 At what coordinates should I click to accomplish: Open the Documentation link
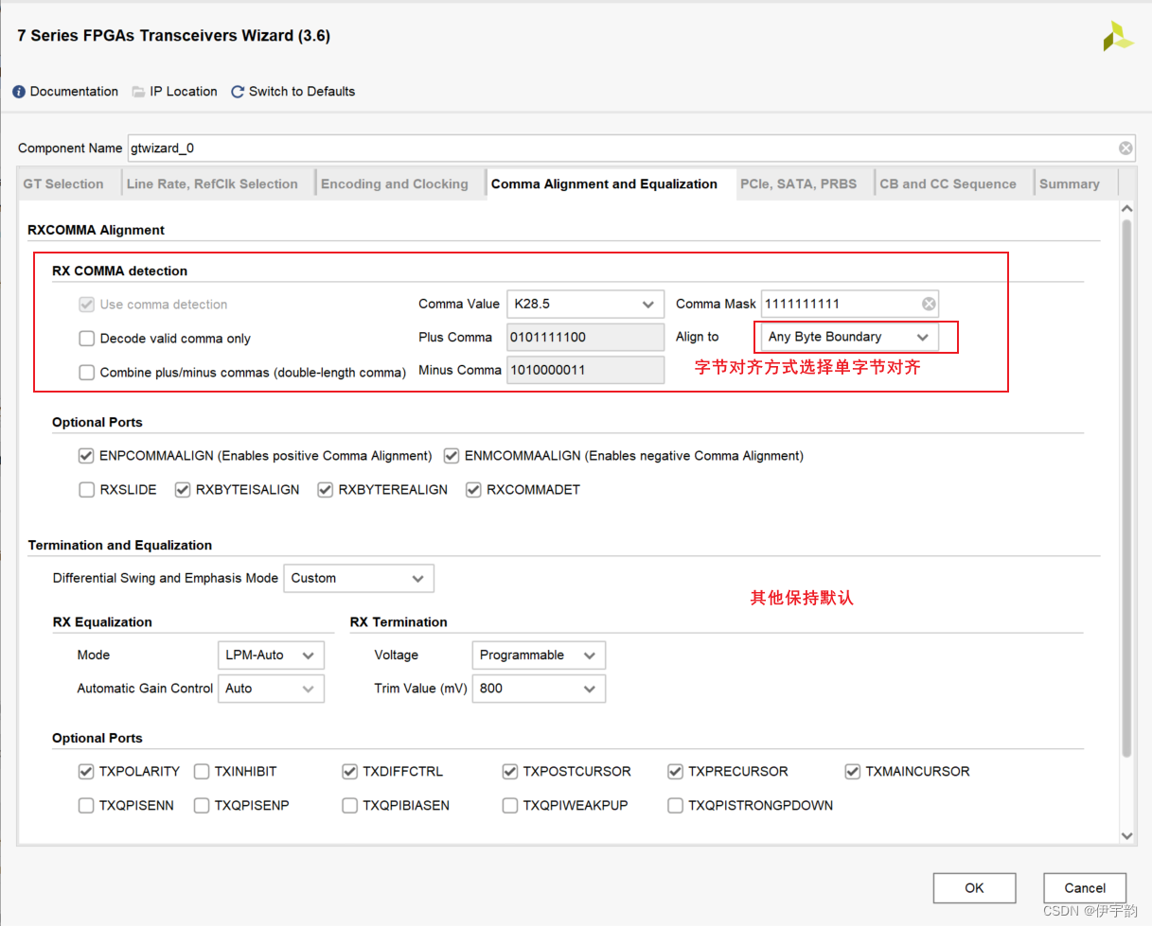[74, 92]
